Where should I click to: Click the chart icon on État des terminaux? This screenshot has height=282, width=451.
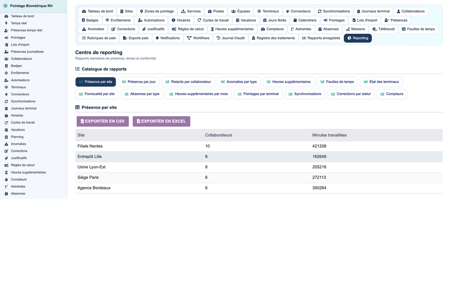click(366, 82)
